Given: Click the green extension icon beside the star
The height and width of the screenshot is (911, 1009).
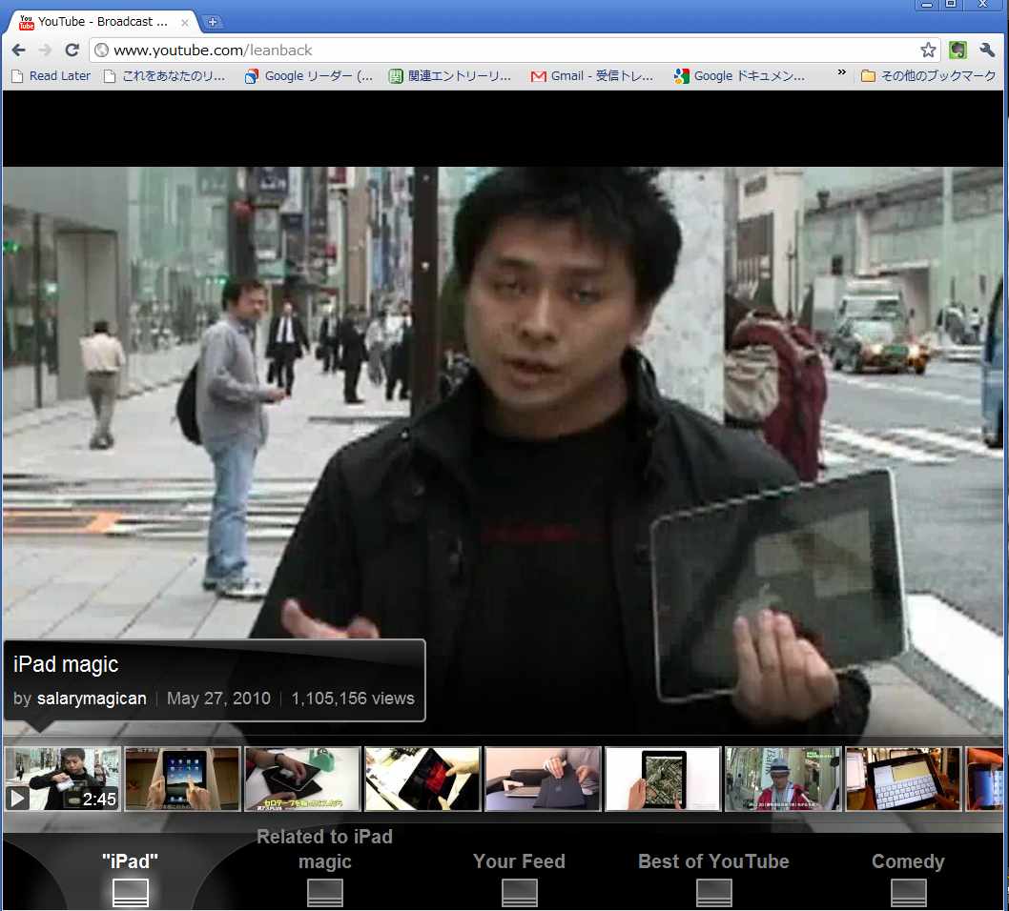Looking at the screenshot, I should pyautogui.click(x=958, y=51).
